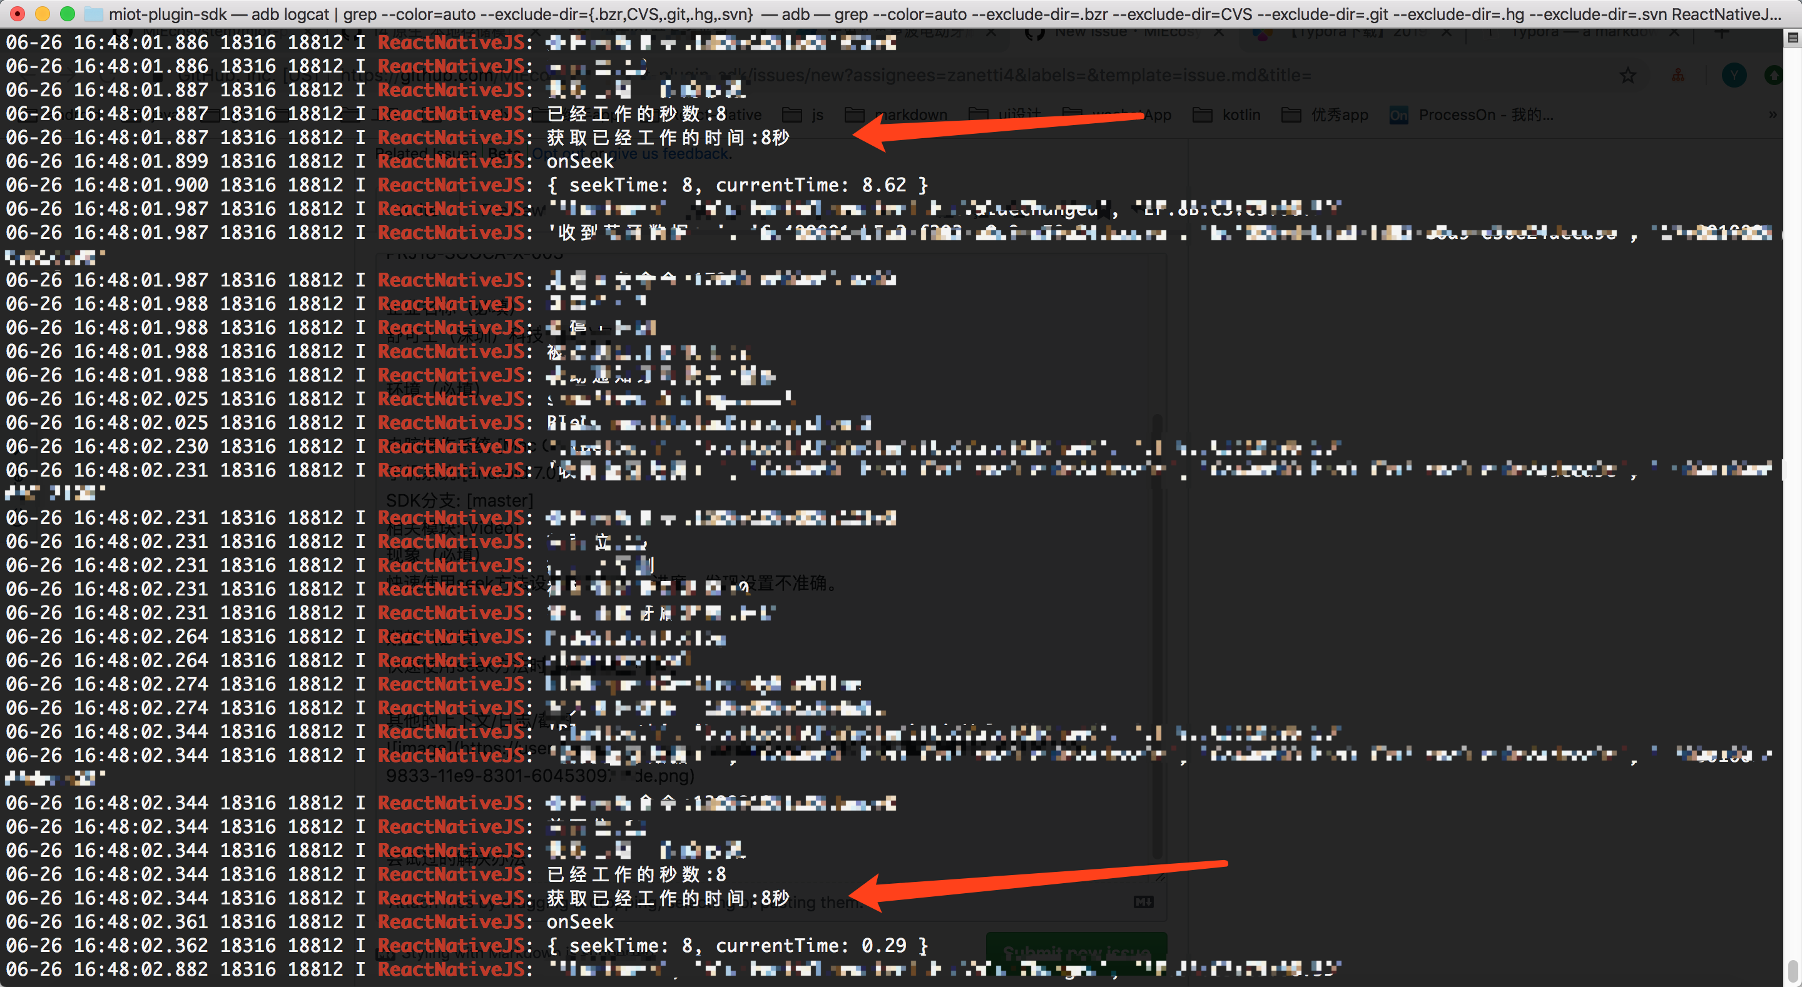Click the Markdown supported icon below the comment box
The width and height of the screenshot is (1802, 987).
point(1144,902)
